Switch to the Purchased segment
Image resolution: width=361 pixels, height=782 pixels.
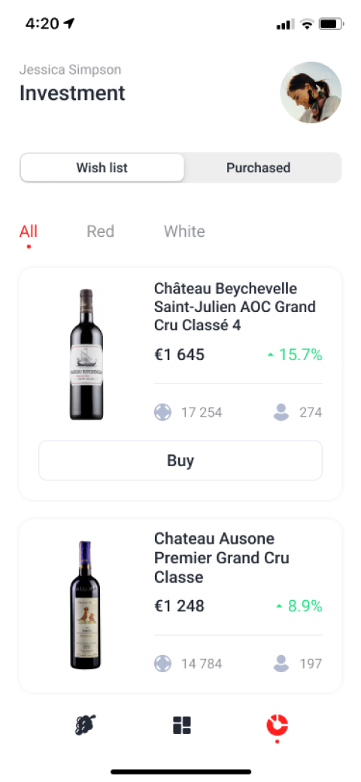coord(258,168)
